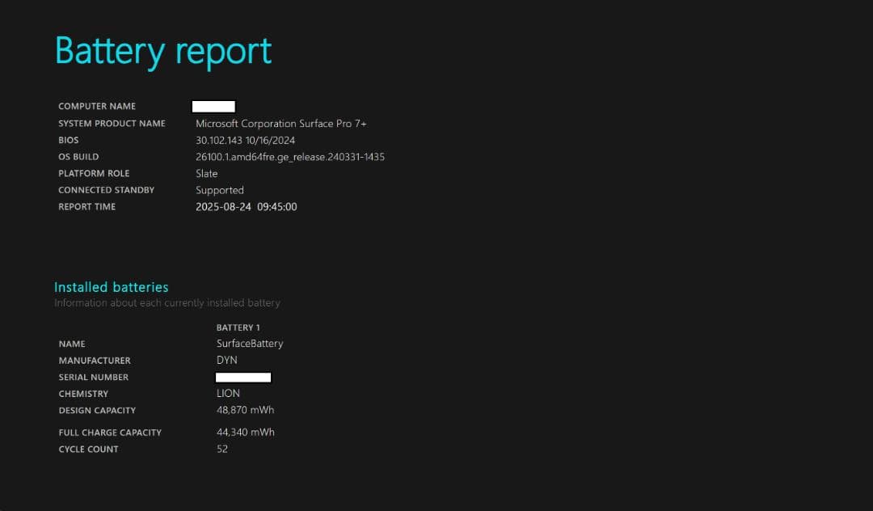Click the 48,870 mWh design capacity value

[245, 410]
